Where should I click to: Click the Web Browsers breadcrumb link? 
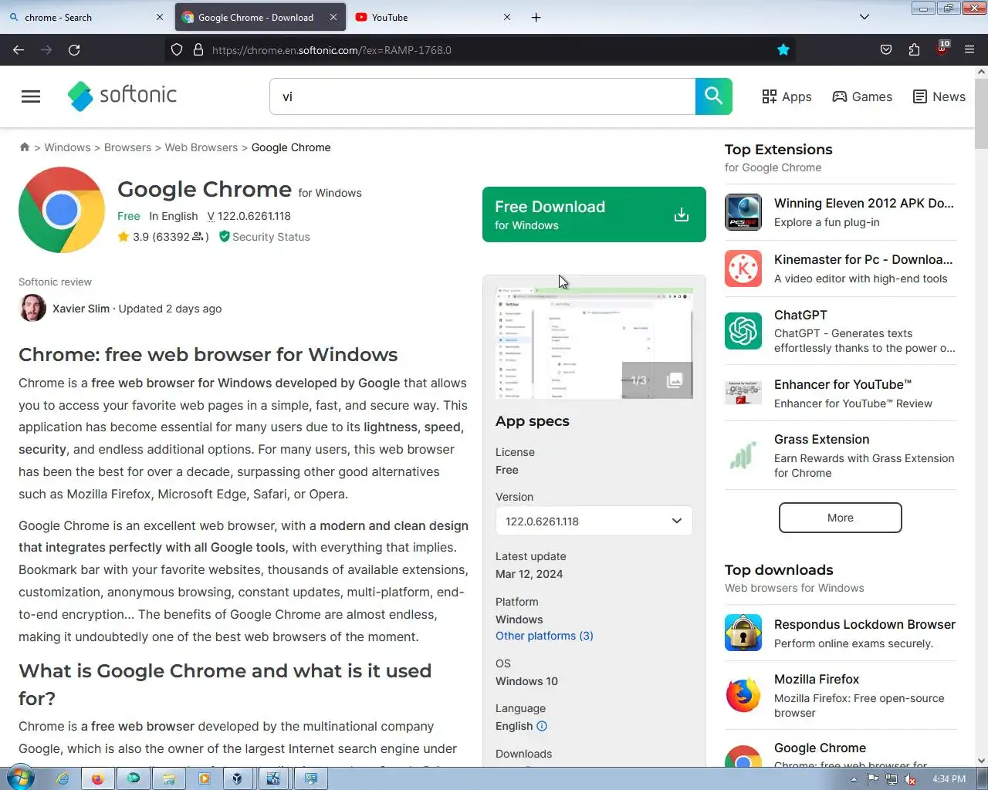coord(201,147)
